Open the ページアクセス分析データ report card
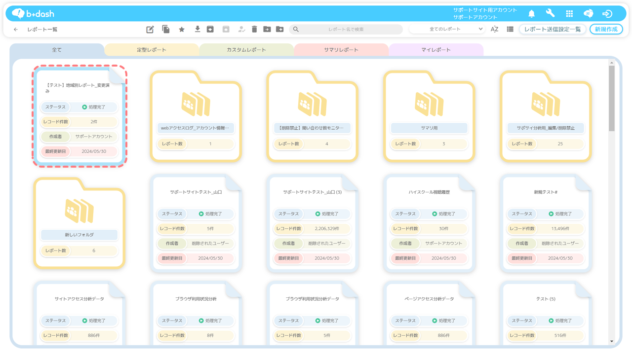The width and height of the screenshot is (632, 355). coord(429,313)
